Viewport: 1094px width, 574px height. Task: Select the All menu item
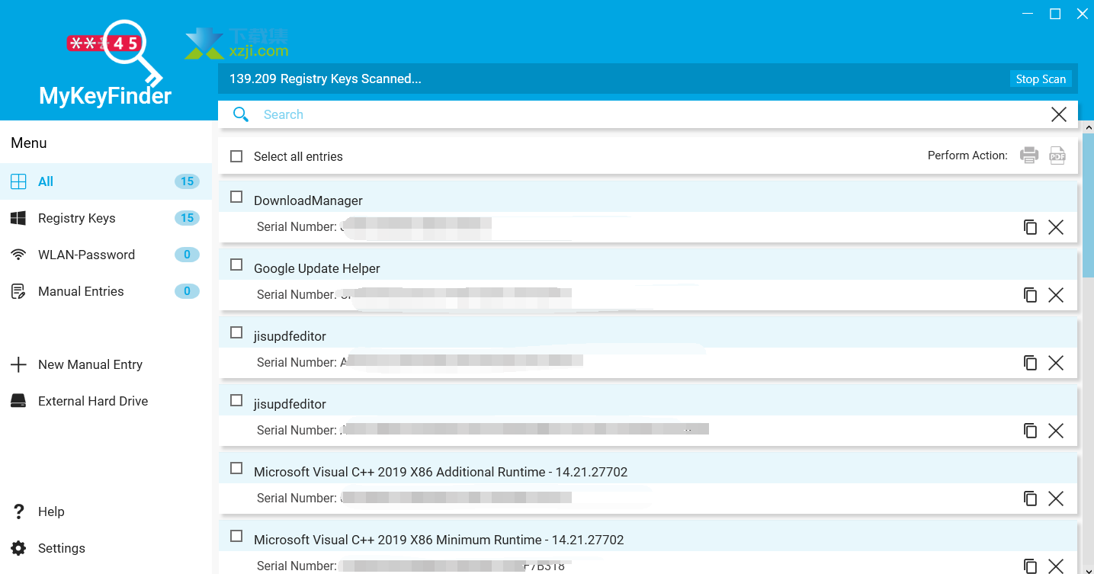(106, 181)
